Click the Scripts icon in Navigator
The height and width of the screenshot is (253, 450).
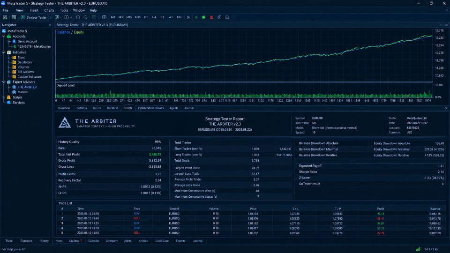click(9, 97)
